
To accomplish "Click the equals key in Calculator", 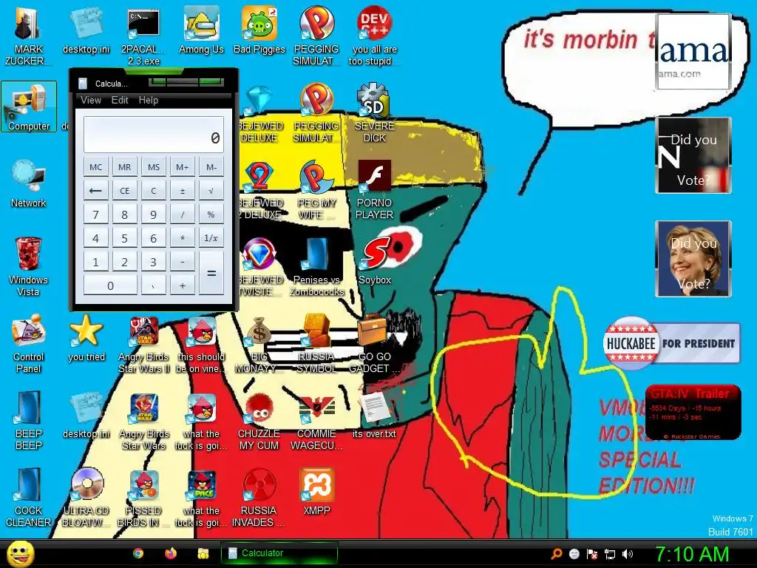I will pyautogui.click(x=211, y=273).
